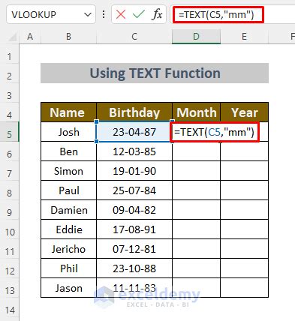
Task: Click inside the formula bar text
Action: (216, 15)
